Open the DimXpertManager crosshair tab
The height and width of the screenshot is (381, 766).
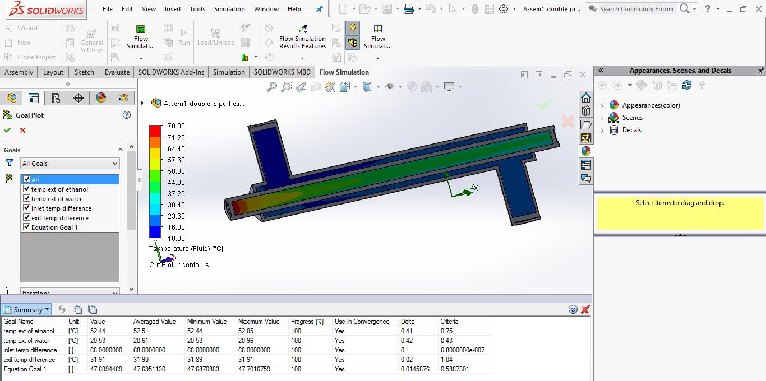point(79,98)
